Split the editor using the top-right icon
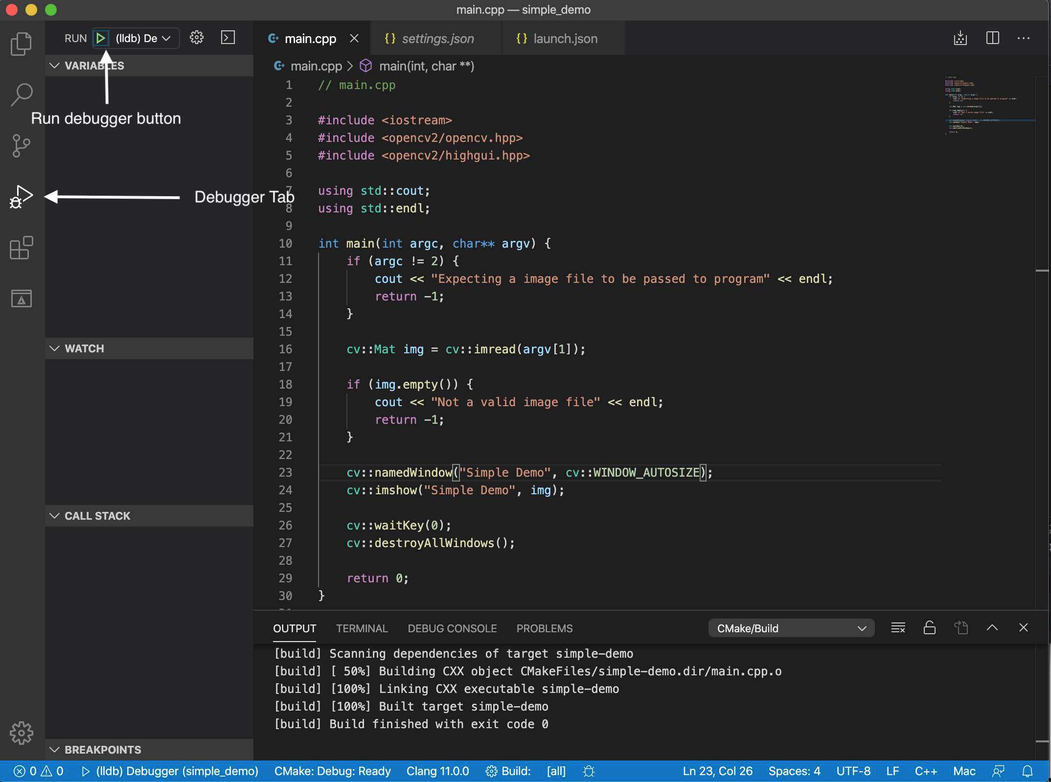The width and height of the screenshot is (1051, 782). (992, 38)
